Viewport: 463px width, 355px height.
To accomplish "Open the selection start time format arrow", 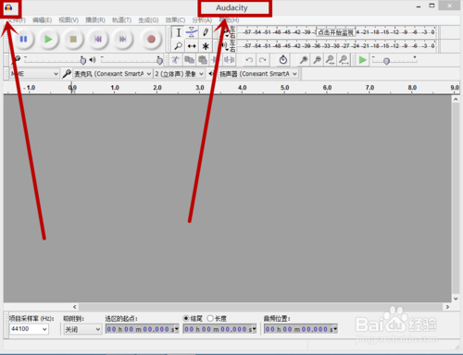I will pos(177,329).
